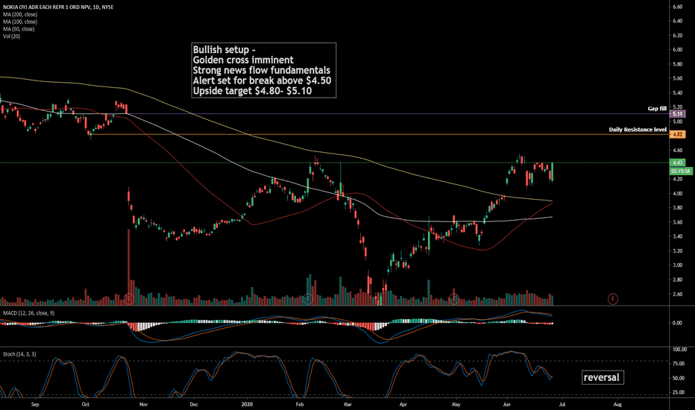Select the NOKIA OYJ ADR symbol title

tap(58, 7)
